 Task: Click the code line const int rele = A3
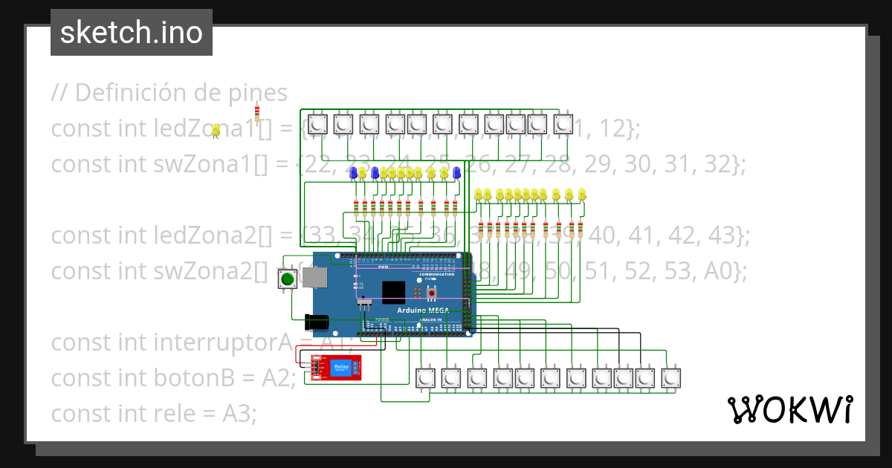[152, 414]
